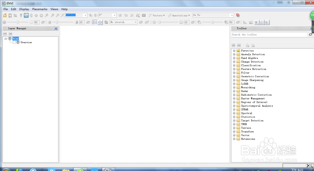The width and height of the screenshot is (314, 171).
Task: Choose the Select arrow tool
Action: click(26, 15)
